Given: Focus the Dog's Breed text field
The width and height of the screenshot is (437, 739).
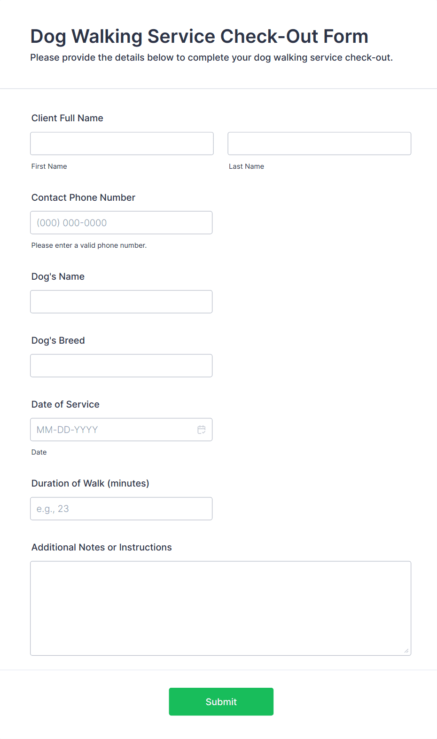Looking at the screenshot, I should pos(121,365).
